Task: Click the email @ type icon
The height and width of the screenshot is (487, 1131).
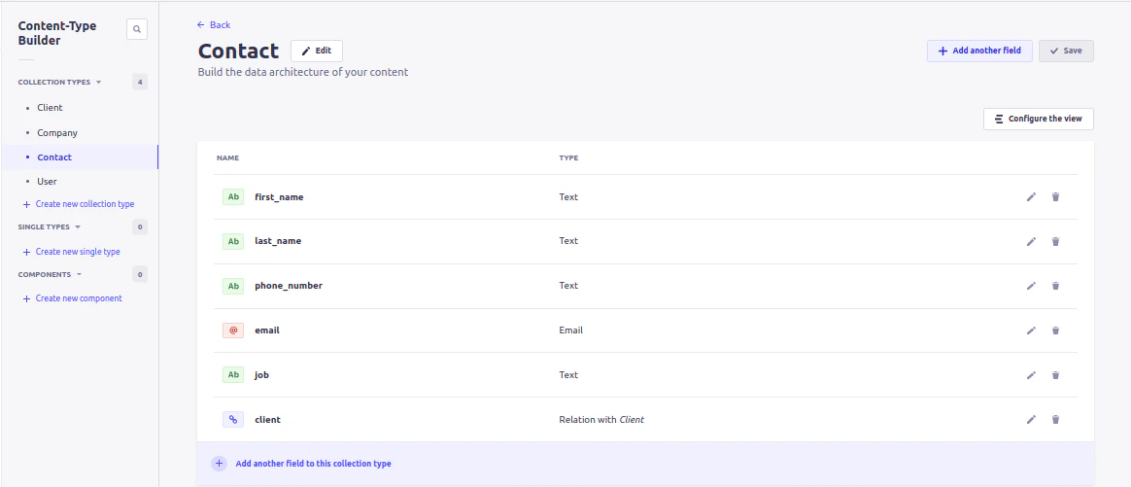Action: (x=233, y=330)
